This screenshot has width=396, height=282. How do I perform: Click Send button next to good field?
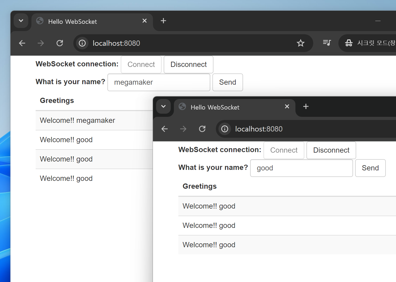[x=370, y=168]
